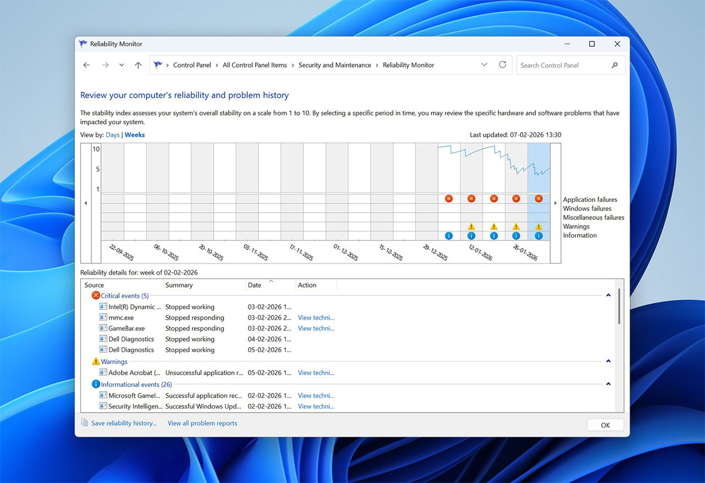This screenshot has height=483, width=705.
Task: Refresh the Reliability Monitor page
Action: point(502,65)
